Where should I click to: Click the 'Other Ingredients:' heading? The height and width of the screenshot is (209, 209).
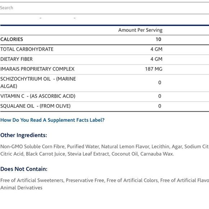24,135
